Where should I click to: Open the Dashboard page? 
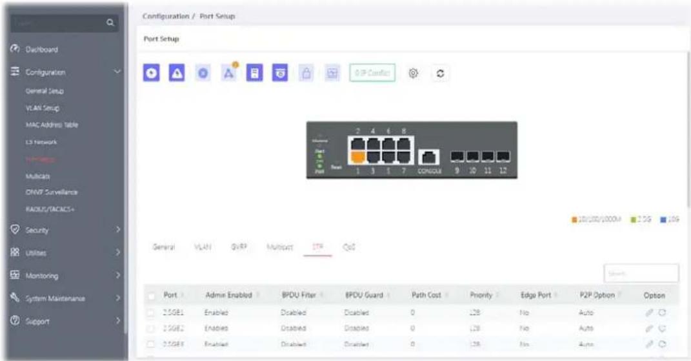[x=41, y=50]
